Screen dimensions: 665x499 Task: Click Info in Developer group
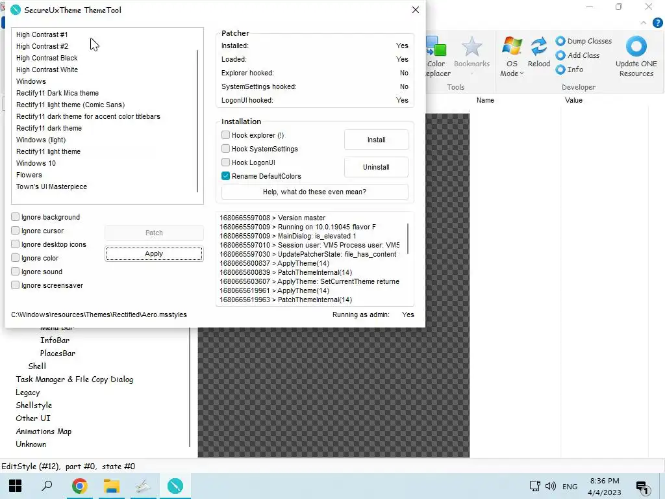tap(570, 70)
